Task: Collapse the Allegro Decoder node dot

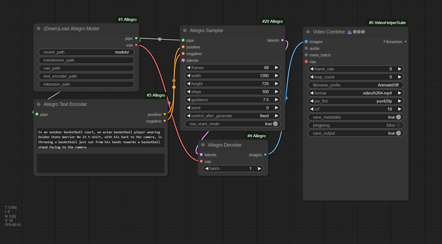Action: 203,145
